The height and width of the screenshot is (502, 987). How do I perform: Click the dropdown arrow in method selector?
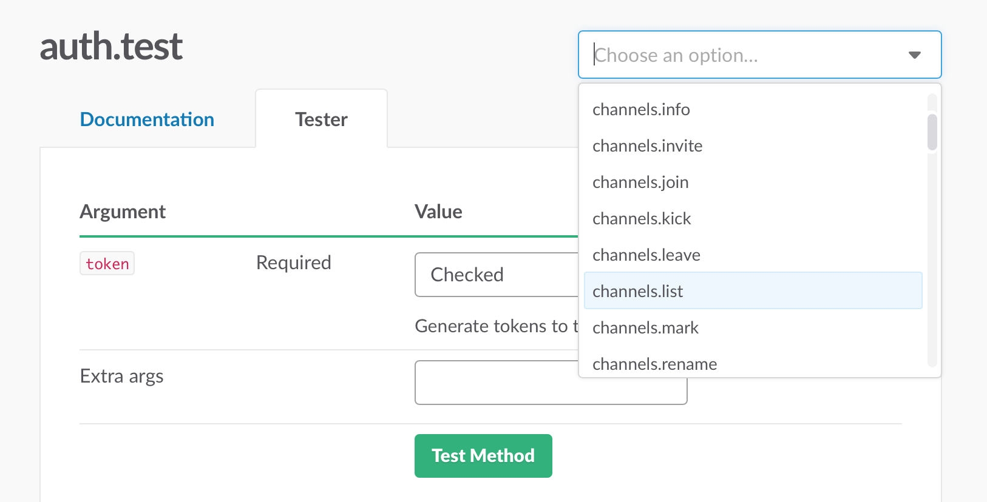click(914, 55)
